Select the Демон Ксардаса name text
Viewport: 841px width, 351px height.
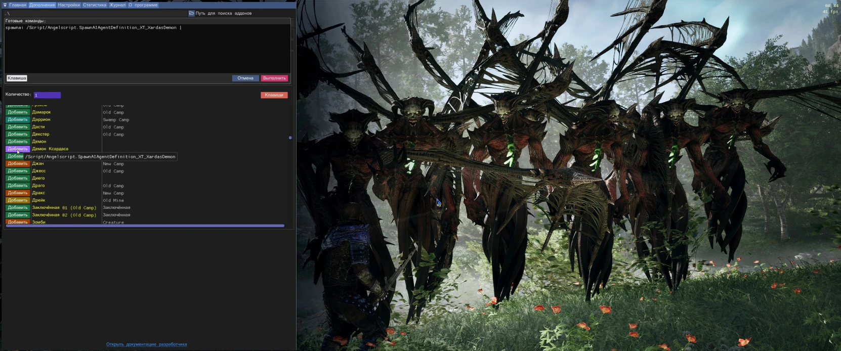click(50, 149)
